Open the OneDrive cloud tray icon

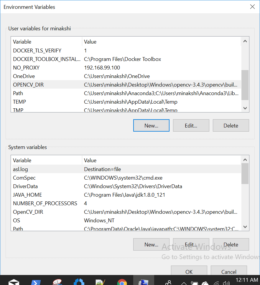(205, 283)
